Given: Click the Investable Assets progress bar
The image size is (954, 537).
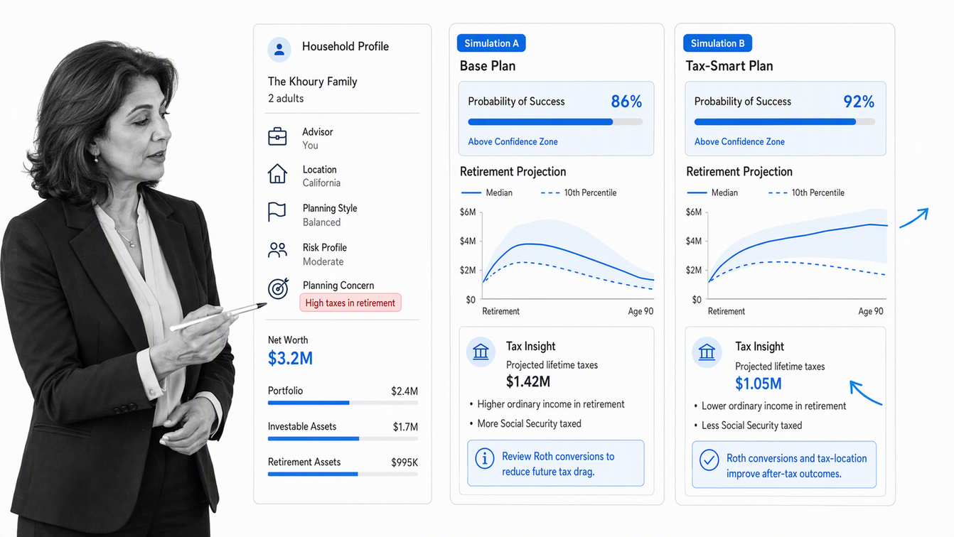Looking at the screenshot, I should (x=343, y=439).
